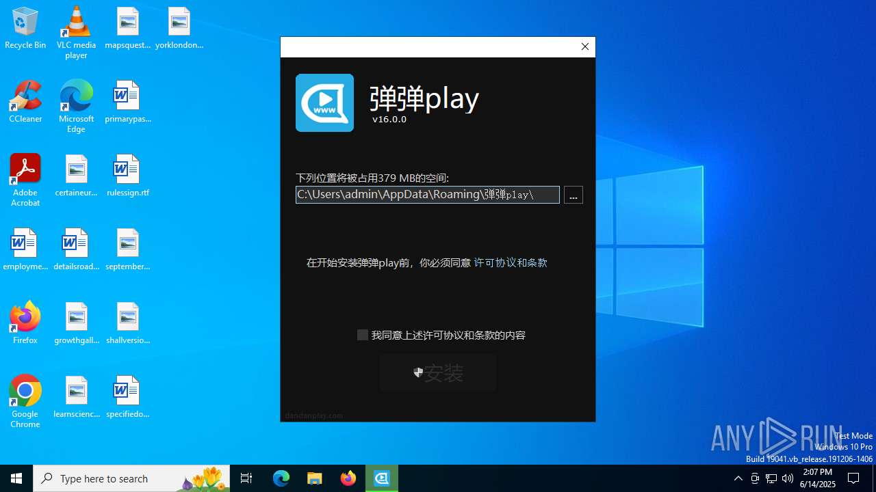This screenshot has height=492, width=876.
Task: Open the notification center icon
Action: [854, 478]
